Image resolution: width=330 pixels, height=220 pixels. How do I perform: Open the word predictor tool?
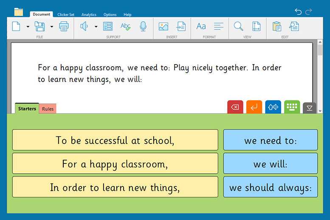point(108,26)
